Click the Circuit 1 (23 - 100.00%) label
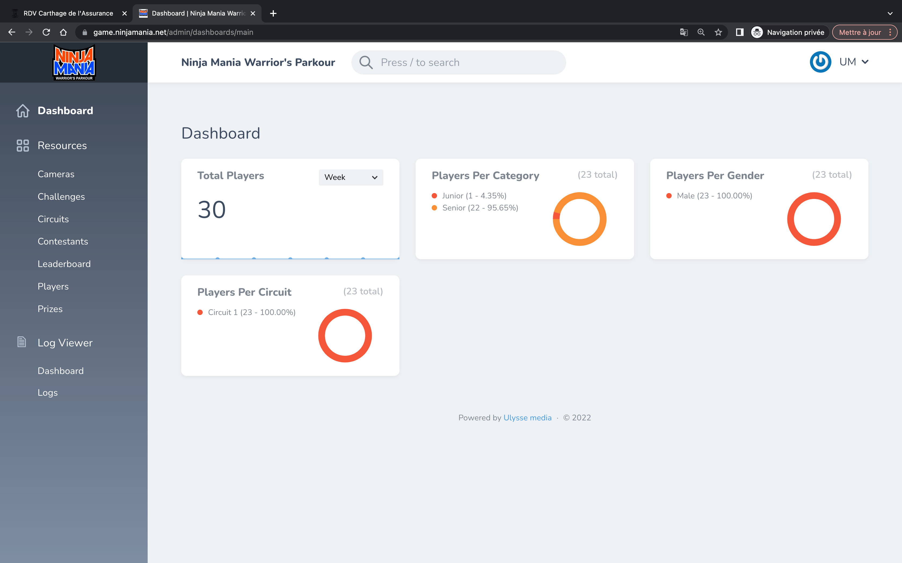This screenshot has height=563, width=902. pos(252,312)
